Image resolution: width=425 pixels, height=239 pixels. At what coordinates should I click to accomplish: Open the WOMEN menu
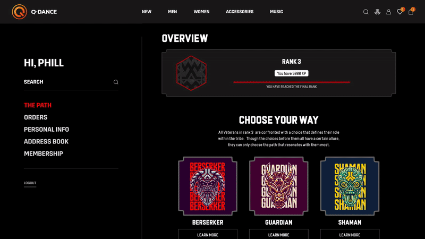coord(201,12)
